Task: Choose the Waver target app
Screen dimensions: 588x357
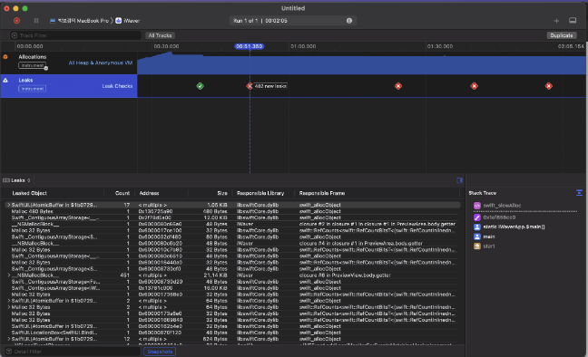Action: click(x=128, y=21)
